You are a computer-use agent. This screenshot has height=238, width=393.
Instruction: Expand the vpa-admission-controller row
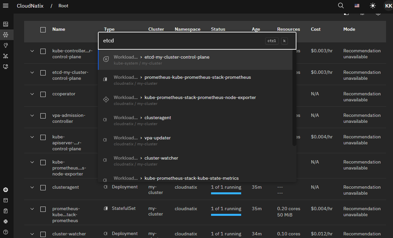(32, 116)
